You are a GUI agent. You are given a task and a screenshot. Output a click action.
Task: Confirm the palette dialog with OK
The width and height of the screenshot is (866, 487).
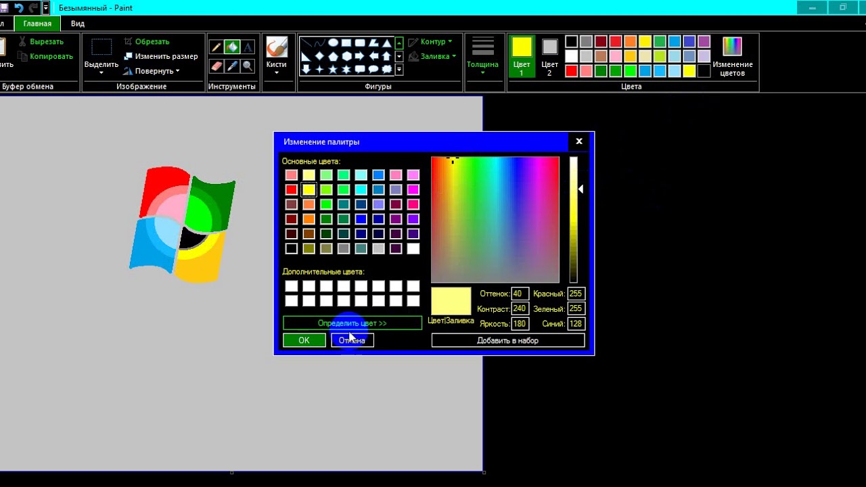[304, 340]
